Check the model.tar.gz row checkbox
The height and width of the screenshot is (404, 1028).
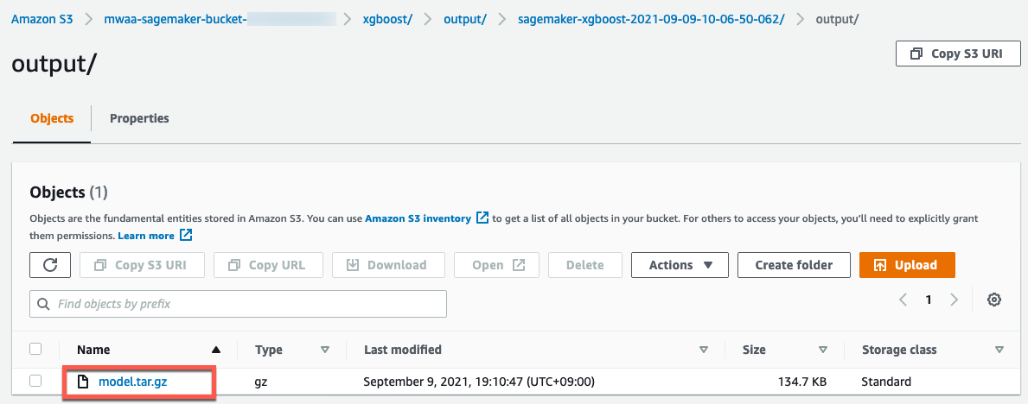35,382
